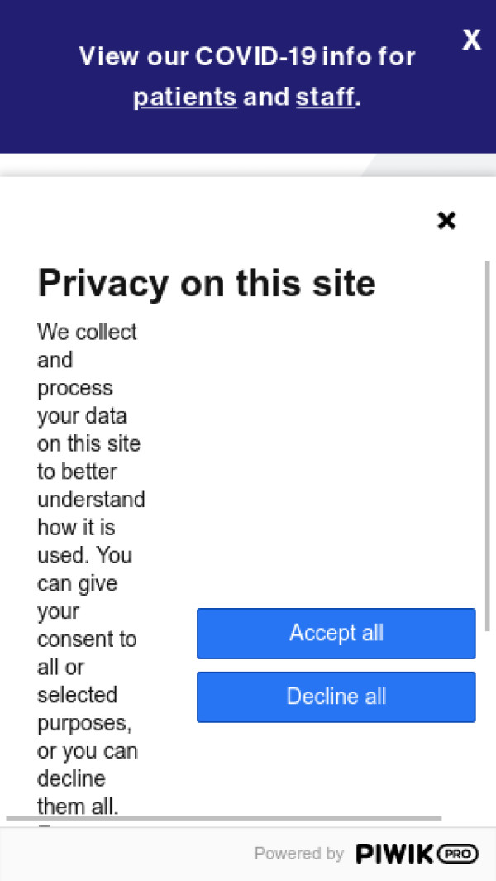
Task: Click the "to better understand" paragraph text
Action: [x=90, y=486]
